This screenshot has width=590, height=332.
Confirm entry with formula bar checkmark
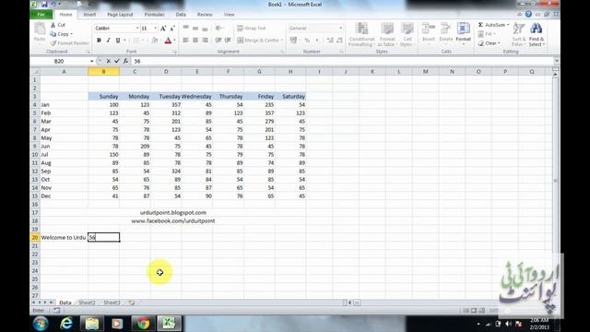117,61
